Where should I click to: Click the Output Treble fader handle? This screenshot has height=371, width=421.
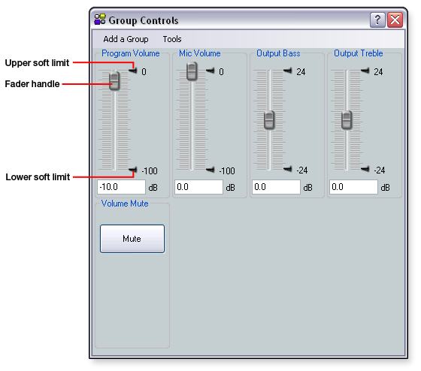coord(347,120)
